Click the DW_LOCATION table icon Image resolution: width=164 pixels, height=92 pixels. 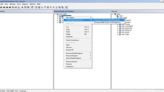tap(120, 28)
